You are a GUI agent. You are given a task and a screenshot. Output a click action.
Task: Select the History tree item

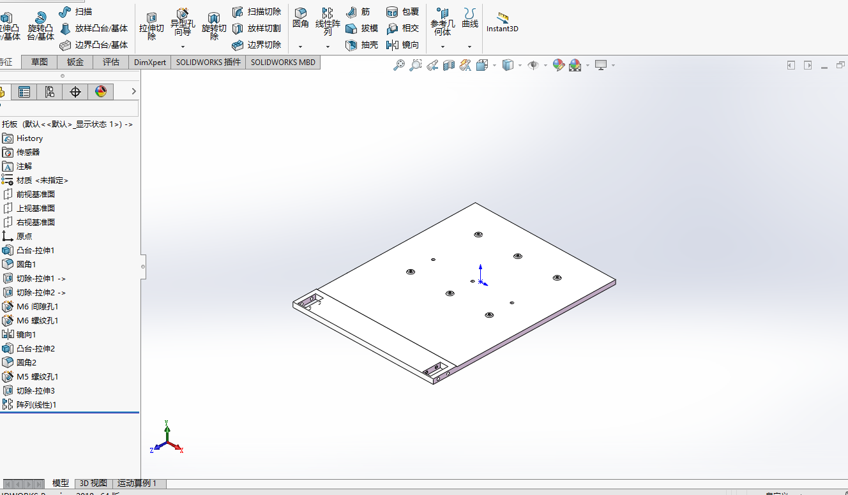coord(22,138)
